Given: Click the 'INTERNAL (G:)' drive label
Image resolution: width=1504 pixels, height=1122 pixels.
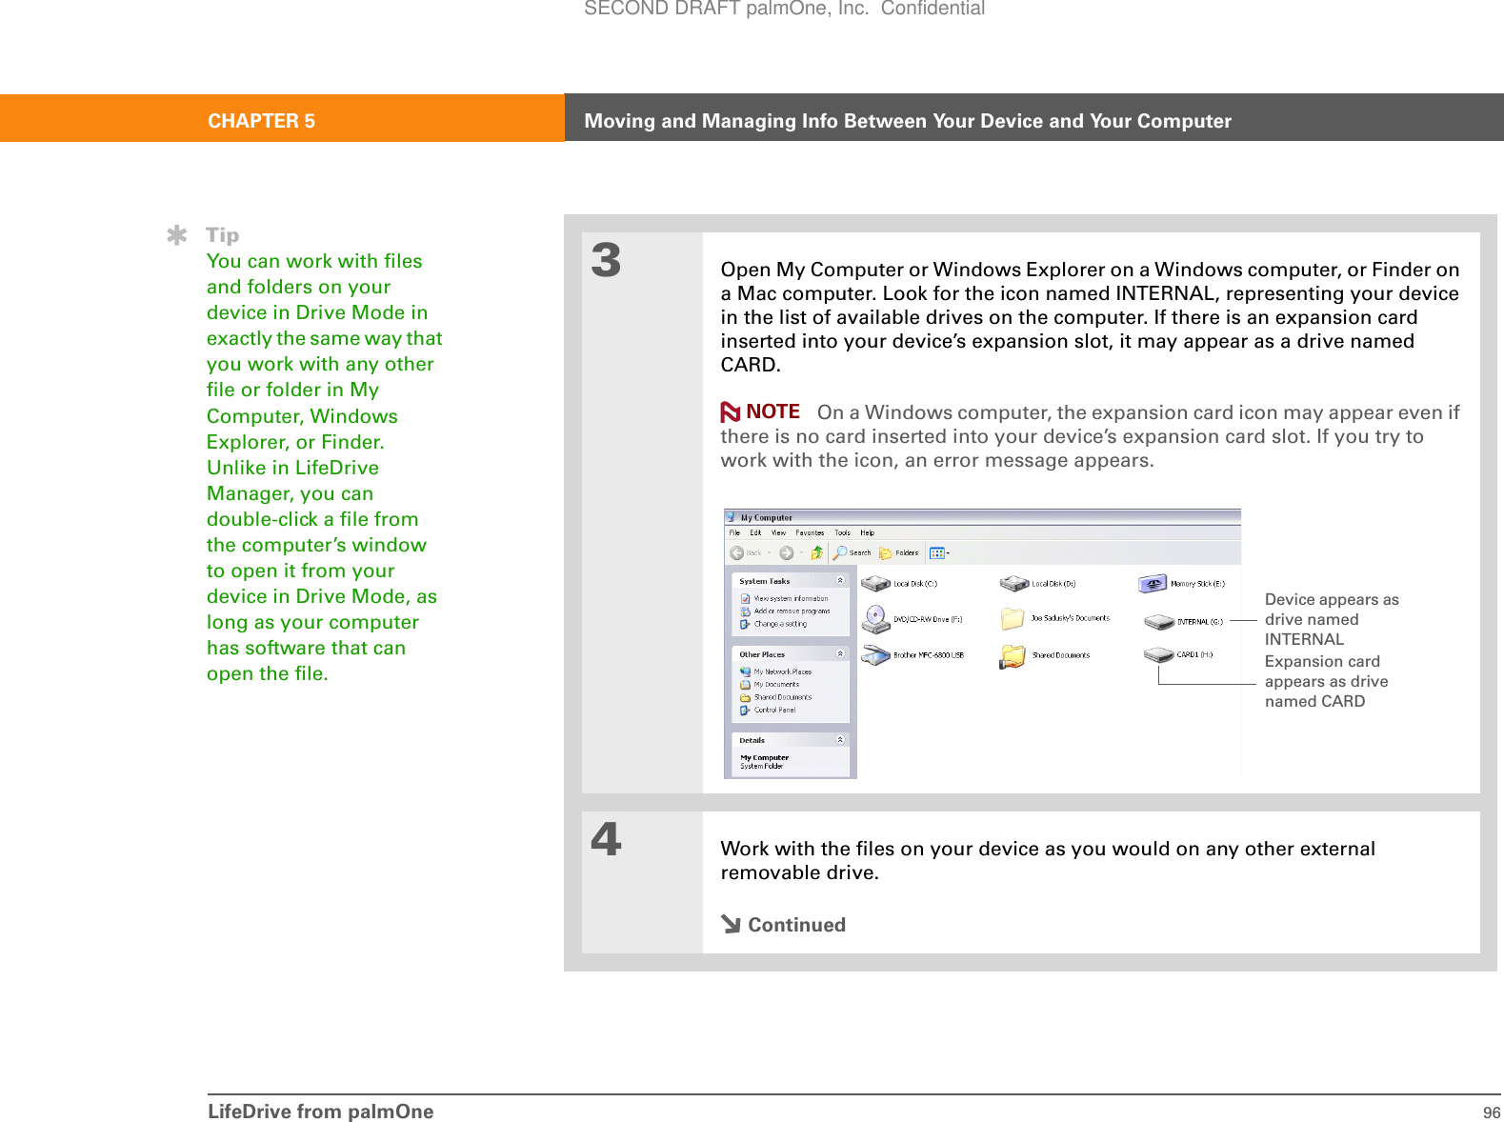Looking at the screenshot, I should (1200, 622).
